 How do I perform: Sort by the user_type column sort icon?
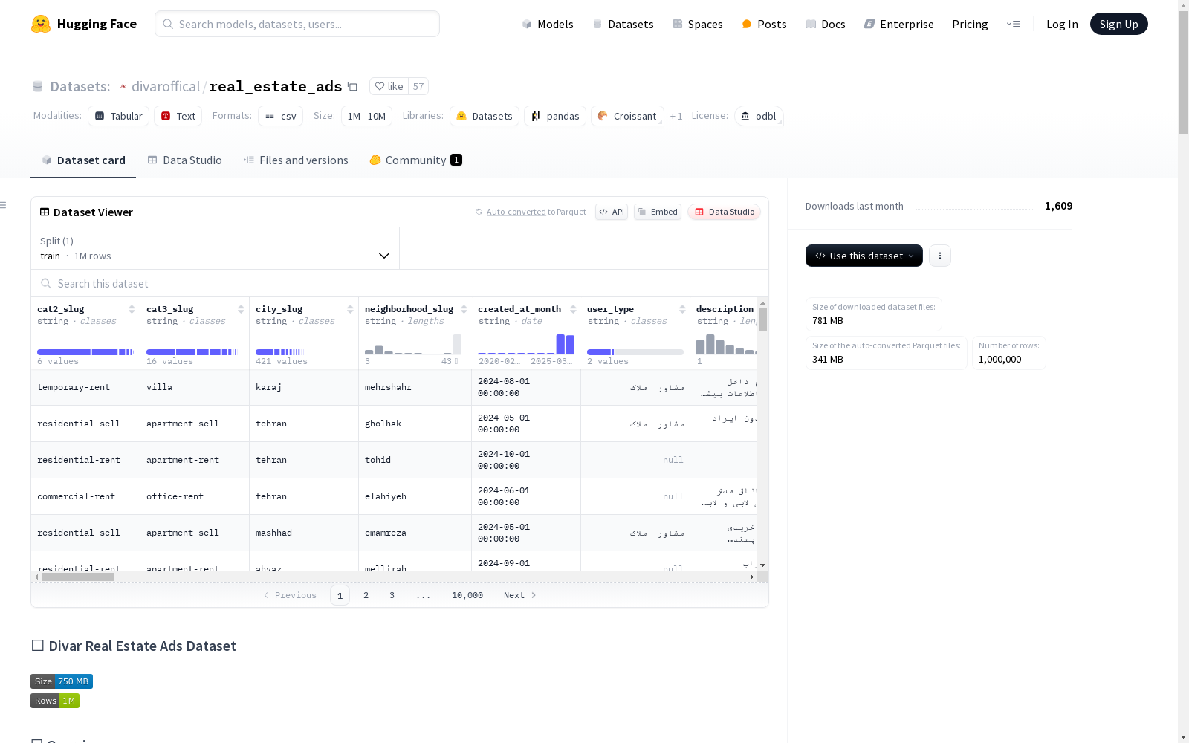[x=682, y=309]
